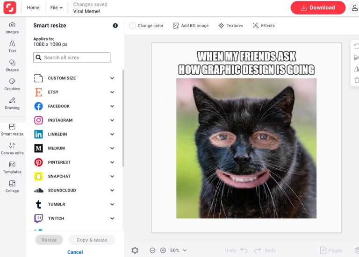Open the canvas settings gear icon
359x257 pixels.
click(135, 250)
